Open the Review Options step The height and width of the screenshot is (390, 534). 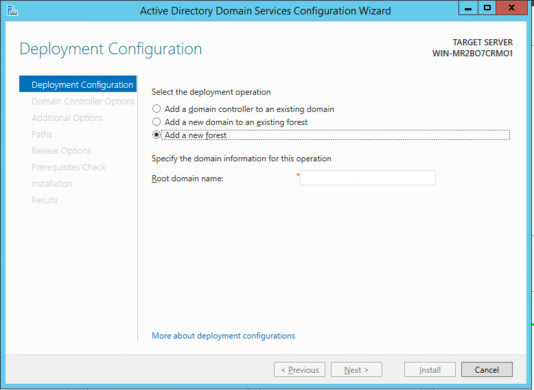click(x=61, y=151)
